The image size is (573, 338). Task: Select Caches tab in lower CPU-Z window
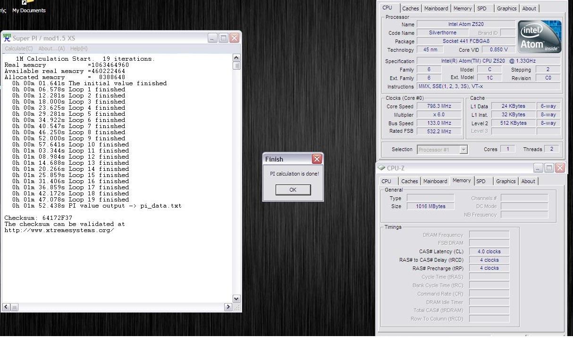point(409,181)
